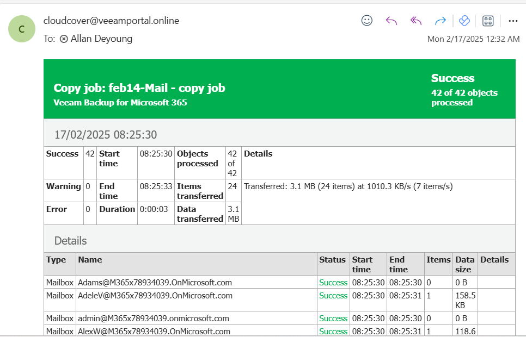Click recipient name Allan Deyoung
This screenshot has width=526, height=337.
[x=101, y=39]
